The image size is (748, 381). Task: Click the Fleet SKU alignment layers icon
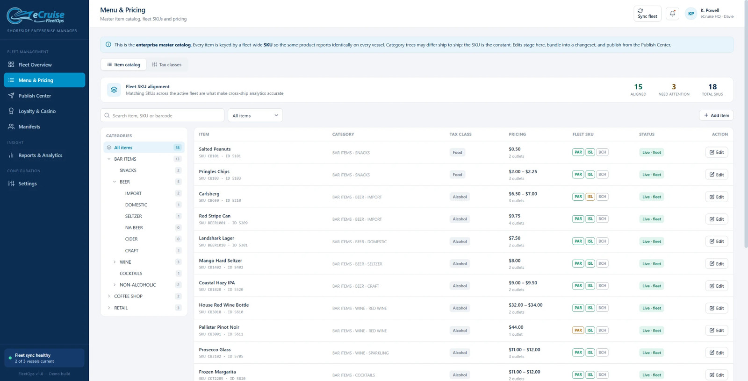point(114,90)
